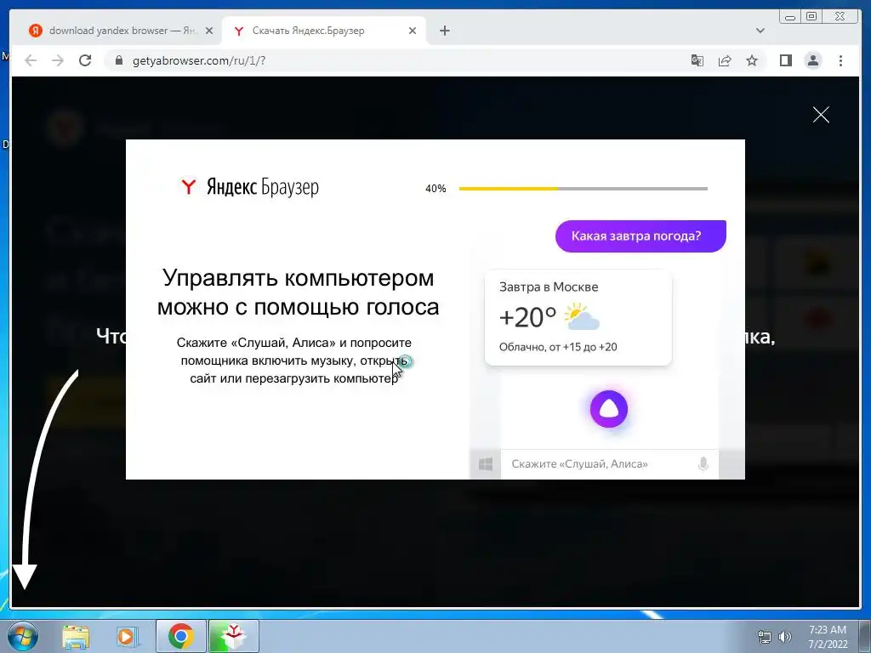Open the Chrome profile avatar

(812, 60)
